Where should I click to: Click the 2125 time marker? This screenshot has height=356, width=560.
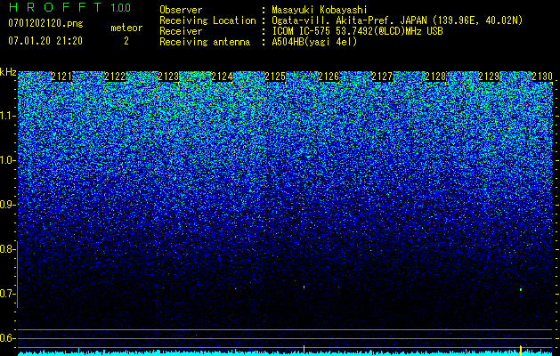pos(275,77)
